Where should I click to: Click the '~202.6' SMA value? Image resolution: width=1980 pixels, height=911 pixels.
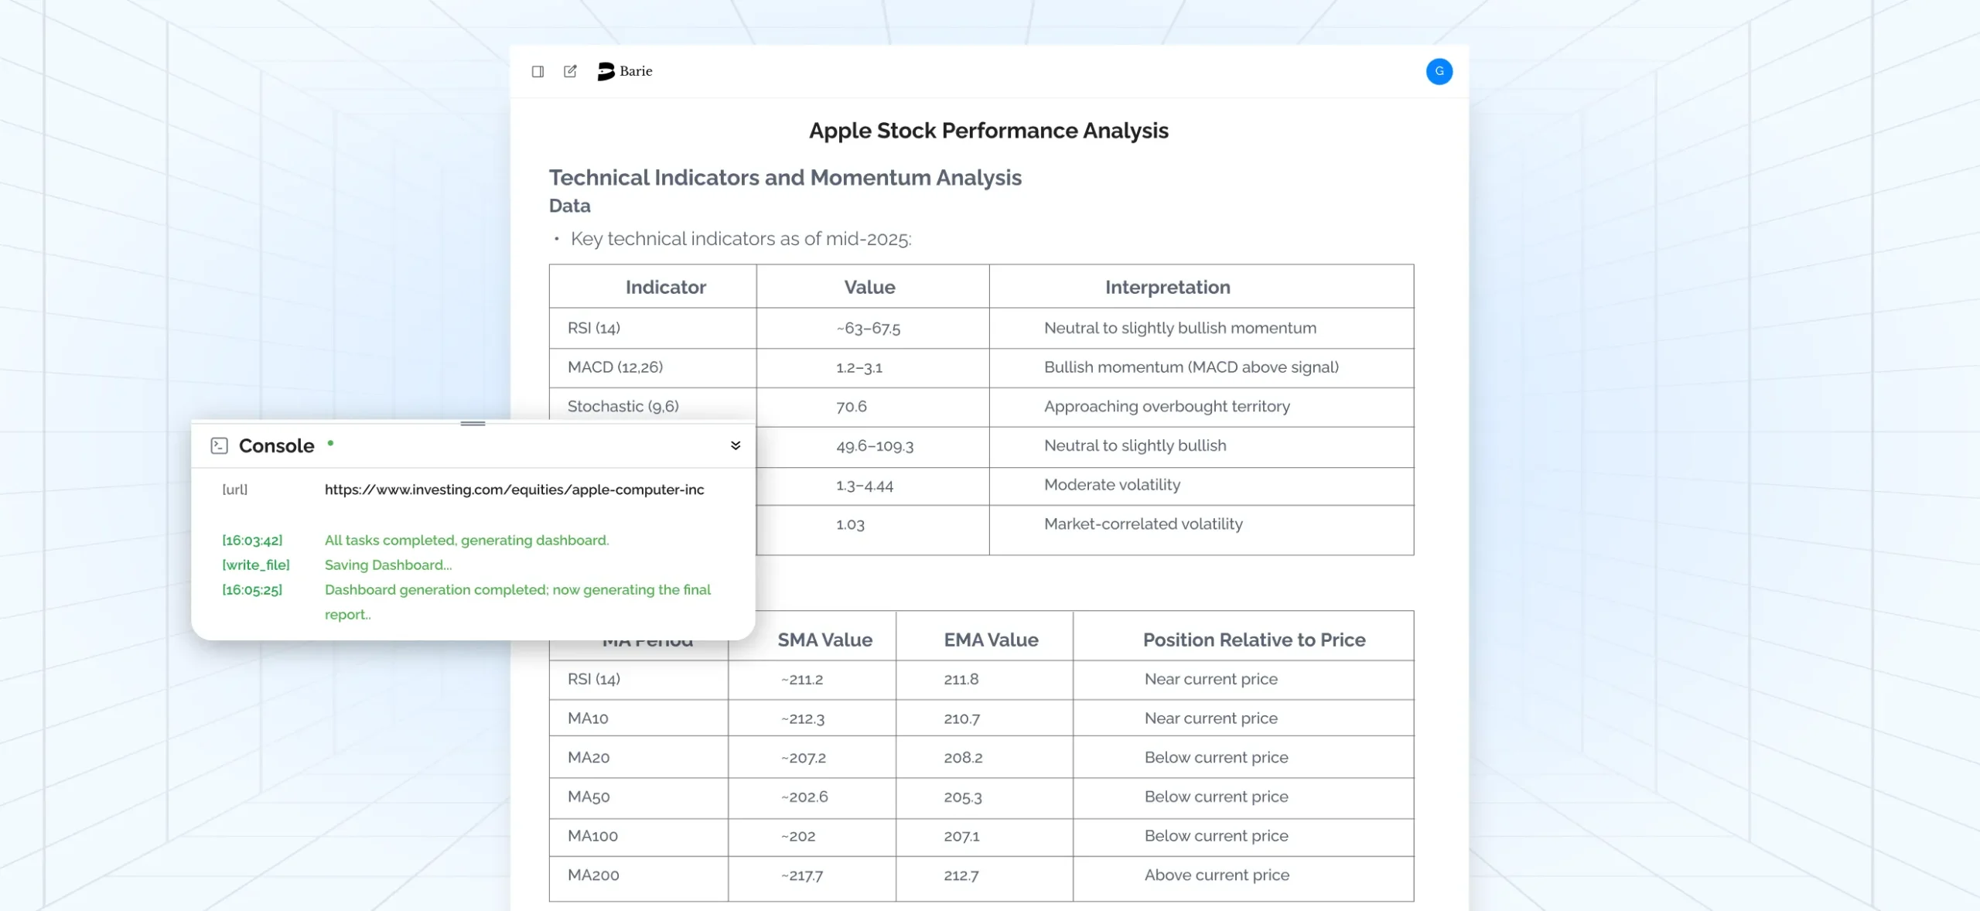click(804, 797)
